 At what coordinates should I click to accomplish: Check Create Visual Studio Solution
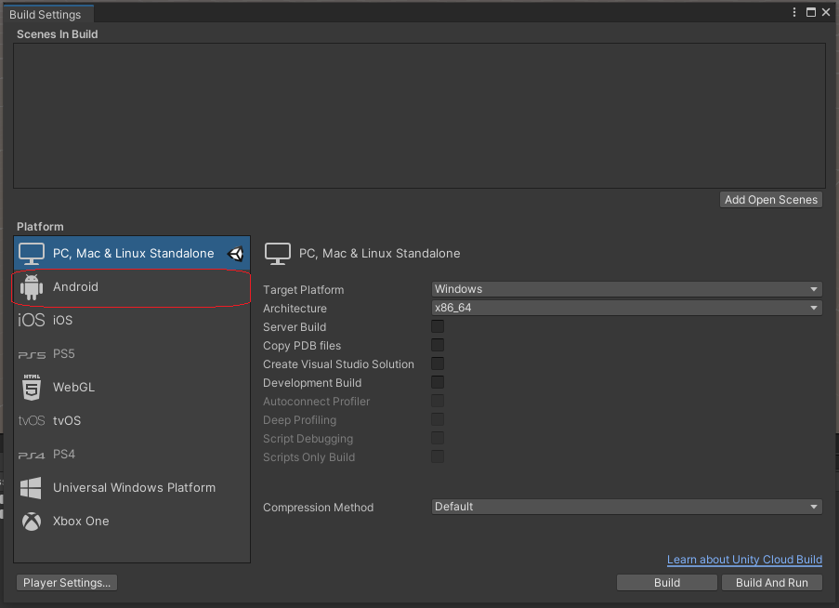(438, 363)
